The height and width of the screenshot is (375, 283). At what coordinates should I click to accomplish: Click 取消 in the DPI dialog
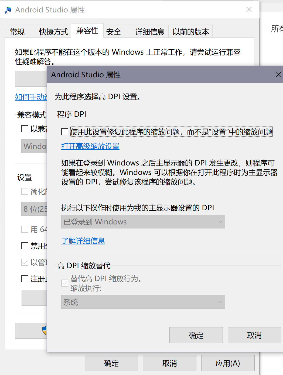click(x=254, y=335)
